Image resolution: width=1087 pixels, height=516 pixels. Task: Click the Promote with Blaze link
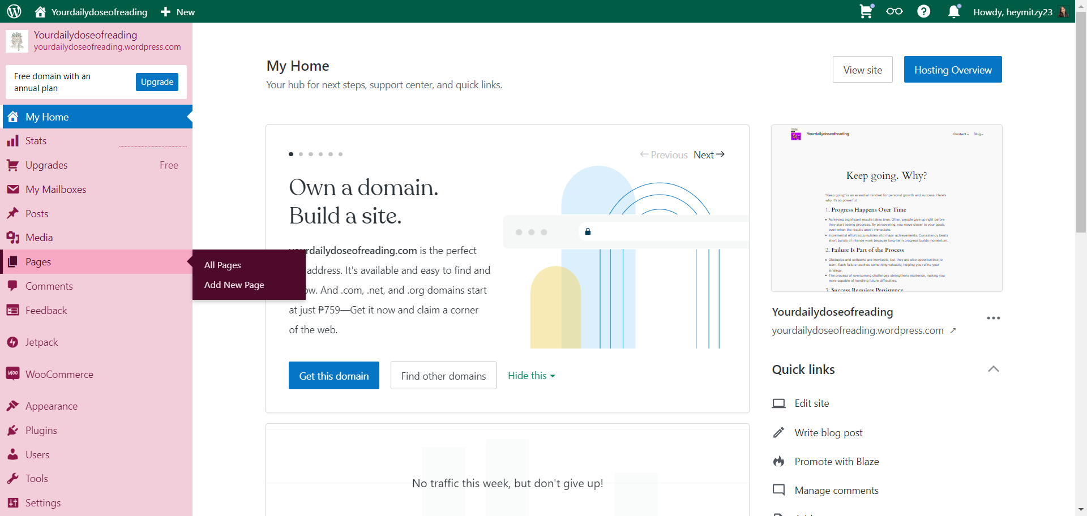837,462
